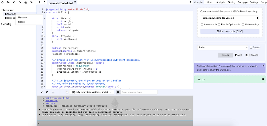Click the terminal command prompt input line
Viewport: 267px width, 126px height.
115,123
